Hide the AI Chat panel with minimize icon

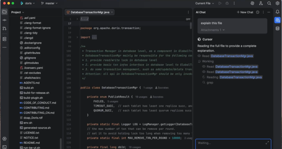(269, 12)
